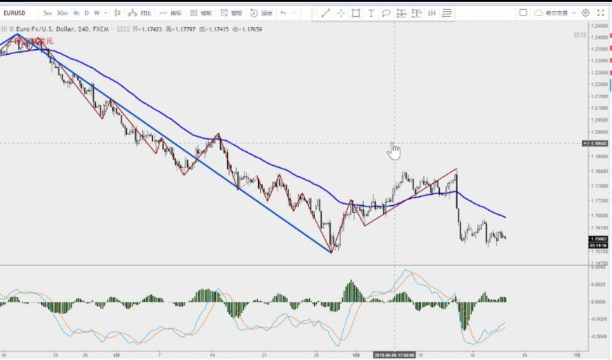Select the callout balloon tool
This screenshot has height=360, width=612.
[x=386, y=13]
